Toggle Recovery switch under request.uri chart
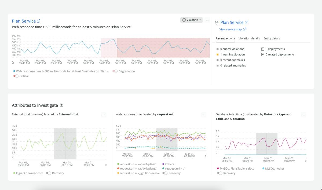Screen dimensions: 322x190 pos(165,173)
